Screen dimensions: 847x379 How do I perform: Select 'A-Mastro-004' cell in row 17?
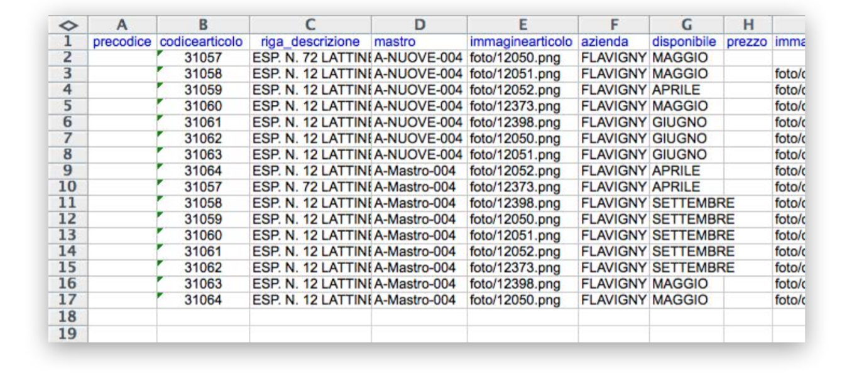(x=415, y=300)
